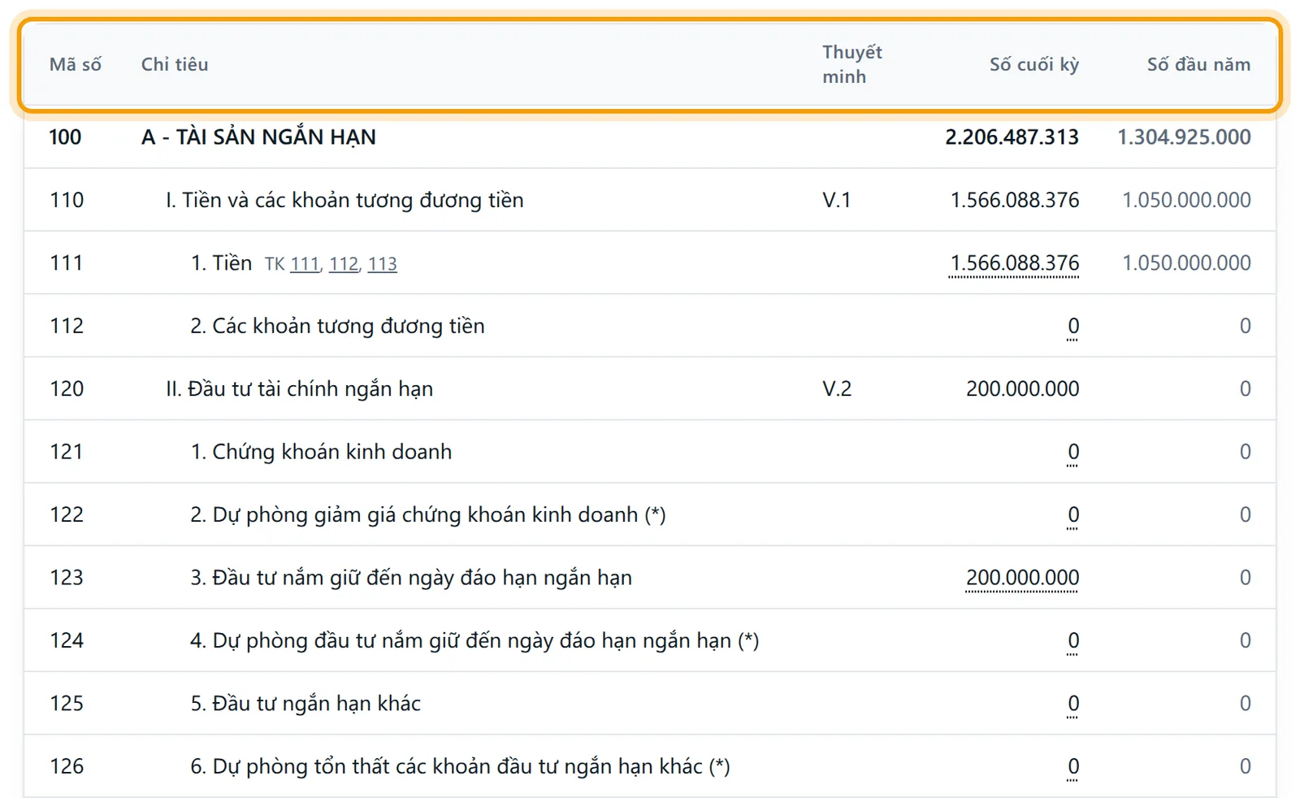Viewport: 1300px width, 798px height.
Task: Click the 'Mã số' column header
Action: click(x=76, y=64)
